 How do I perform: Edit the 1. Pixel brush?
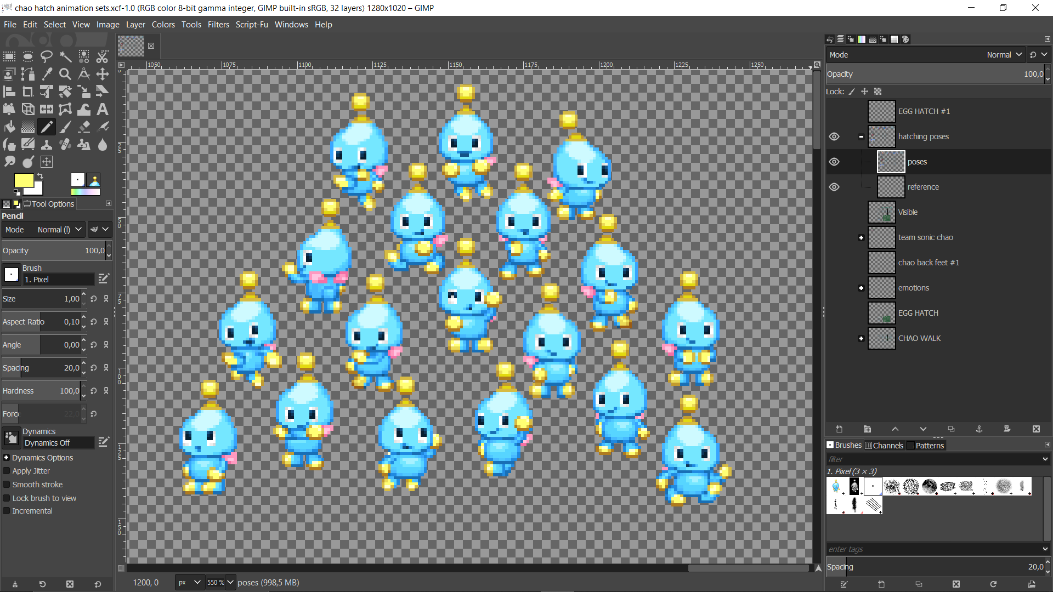[x=103, y=279]
